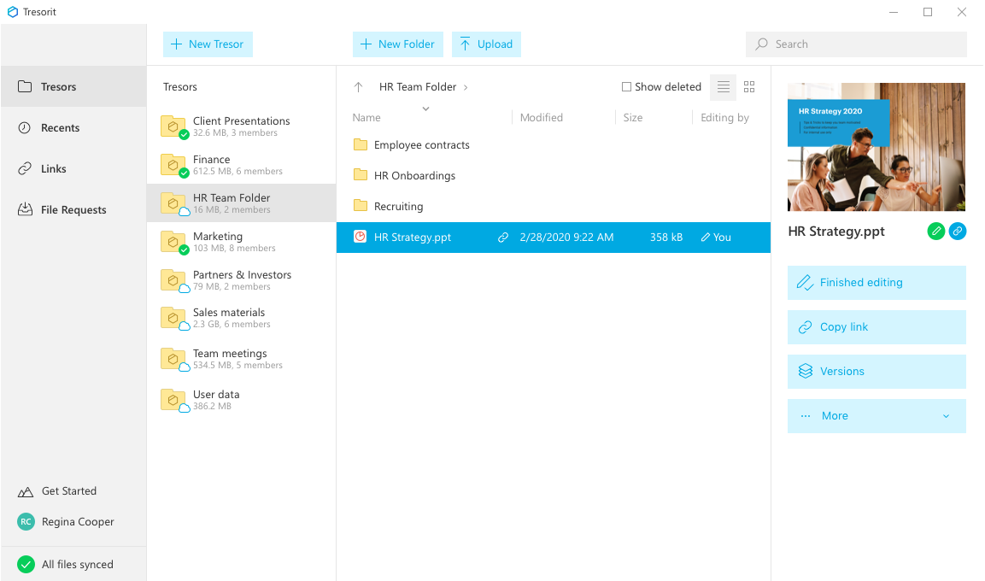Viewport: 985px width, 581px height.
Task: Open the Links section in sidebar
Action: click(53, 169)
